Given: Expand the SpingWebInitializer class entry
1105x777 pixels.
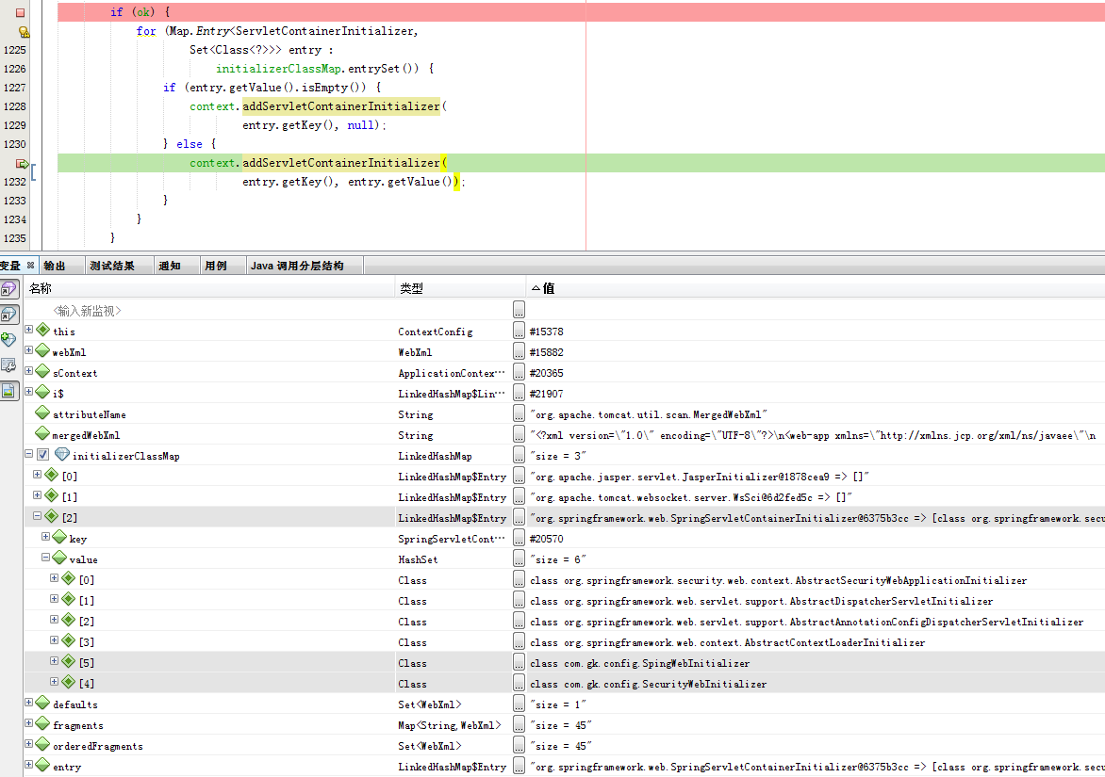Looking at the screenshot, I should (x=55, y=661).
